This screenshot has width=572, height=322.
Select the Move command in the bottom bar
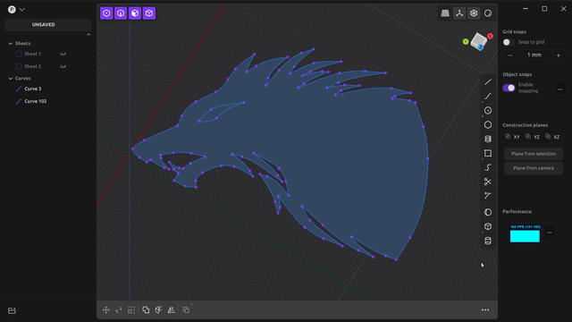(x=106, y=310)
